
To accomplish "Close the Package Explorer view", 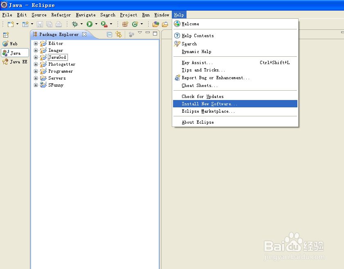I will pyautogui.click(x=84, y=34).
